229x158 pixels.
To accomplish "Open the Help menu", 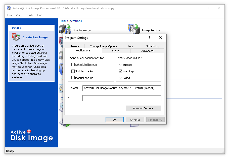I will coord(40,15).
